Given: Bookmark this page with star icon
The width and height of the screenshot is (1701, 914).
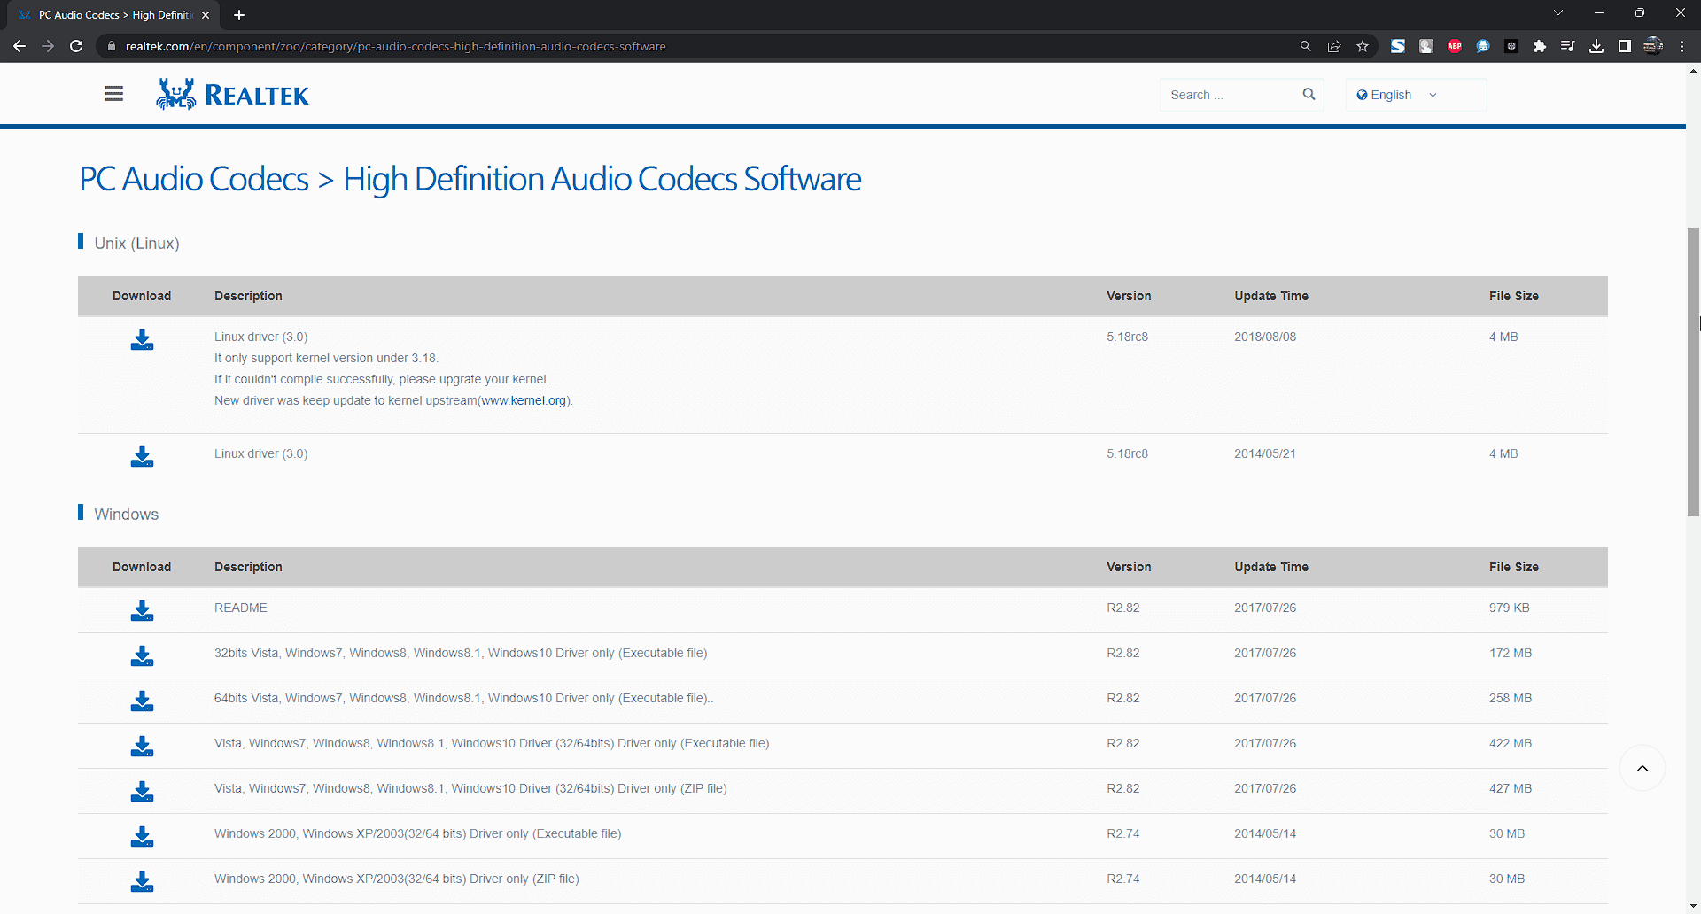Looking at the screenshot, I should coord(1363,46).
